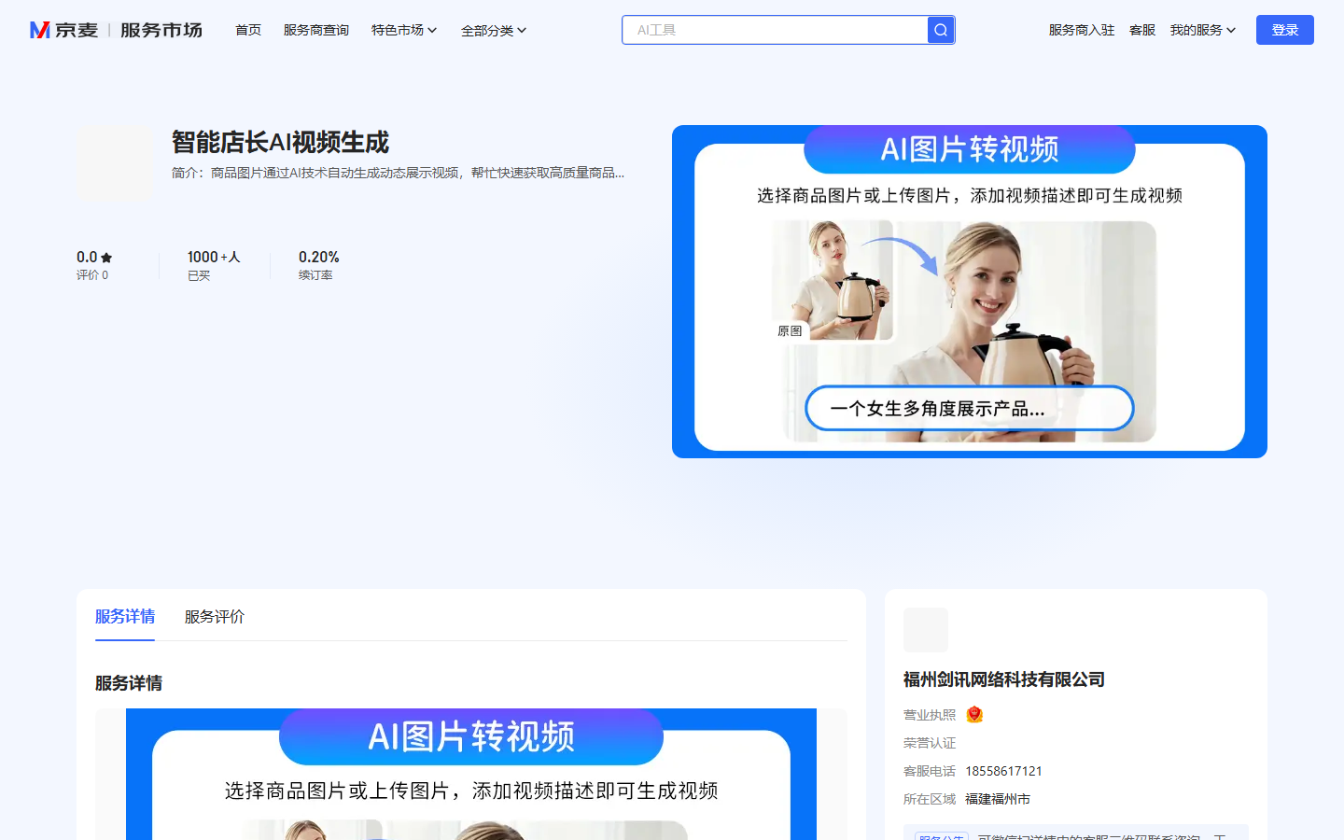The width and height of the screenshot is (1344, 840).
Task: Click the 评价 0 label
Action: pyautogui.click(x=92, y=275)
